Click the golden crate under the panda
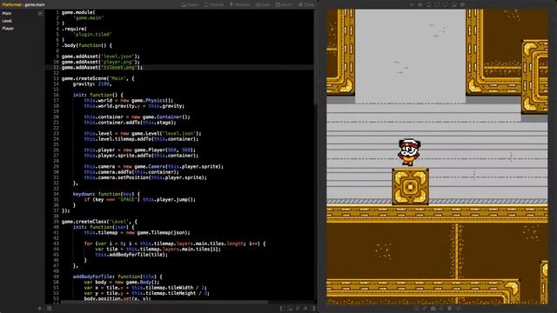The height and width of the screenshot is (313, 557). [410, 187]
